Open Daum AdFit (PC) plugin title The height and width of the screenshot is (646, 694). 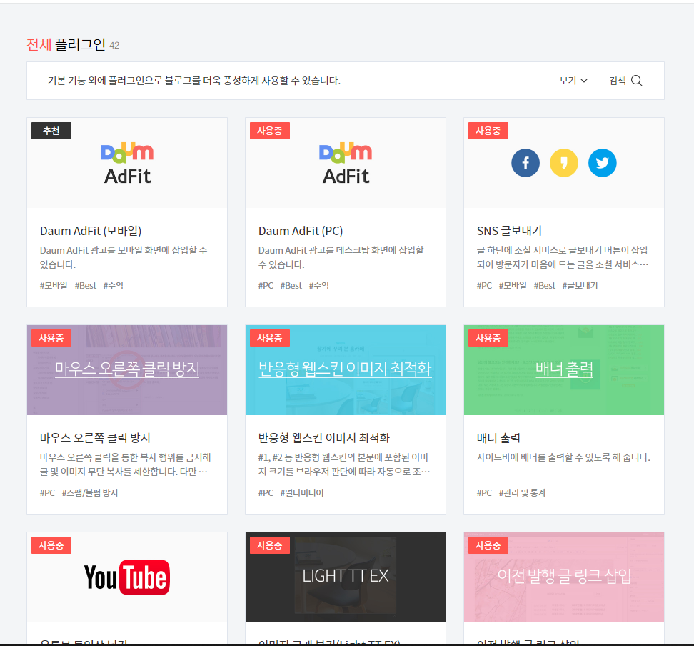click(301, 231)
